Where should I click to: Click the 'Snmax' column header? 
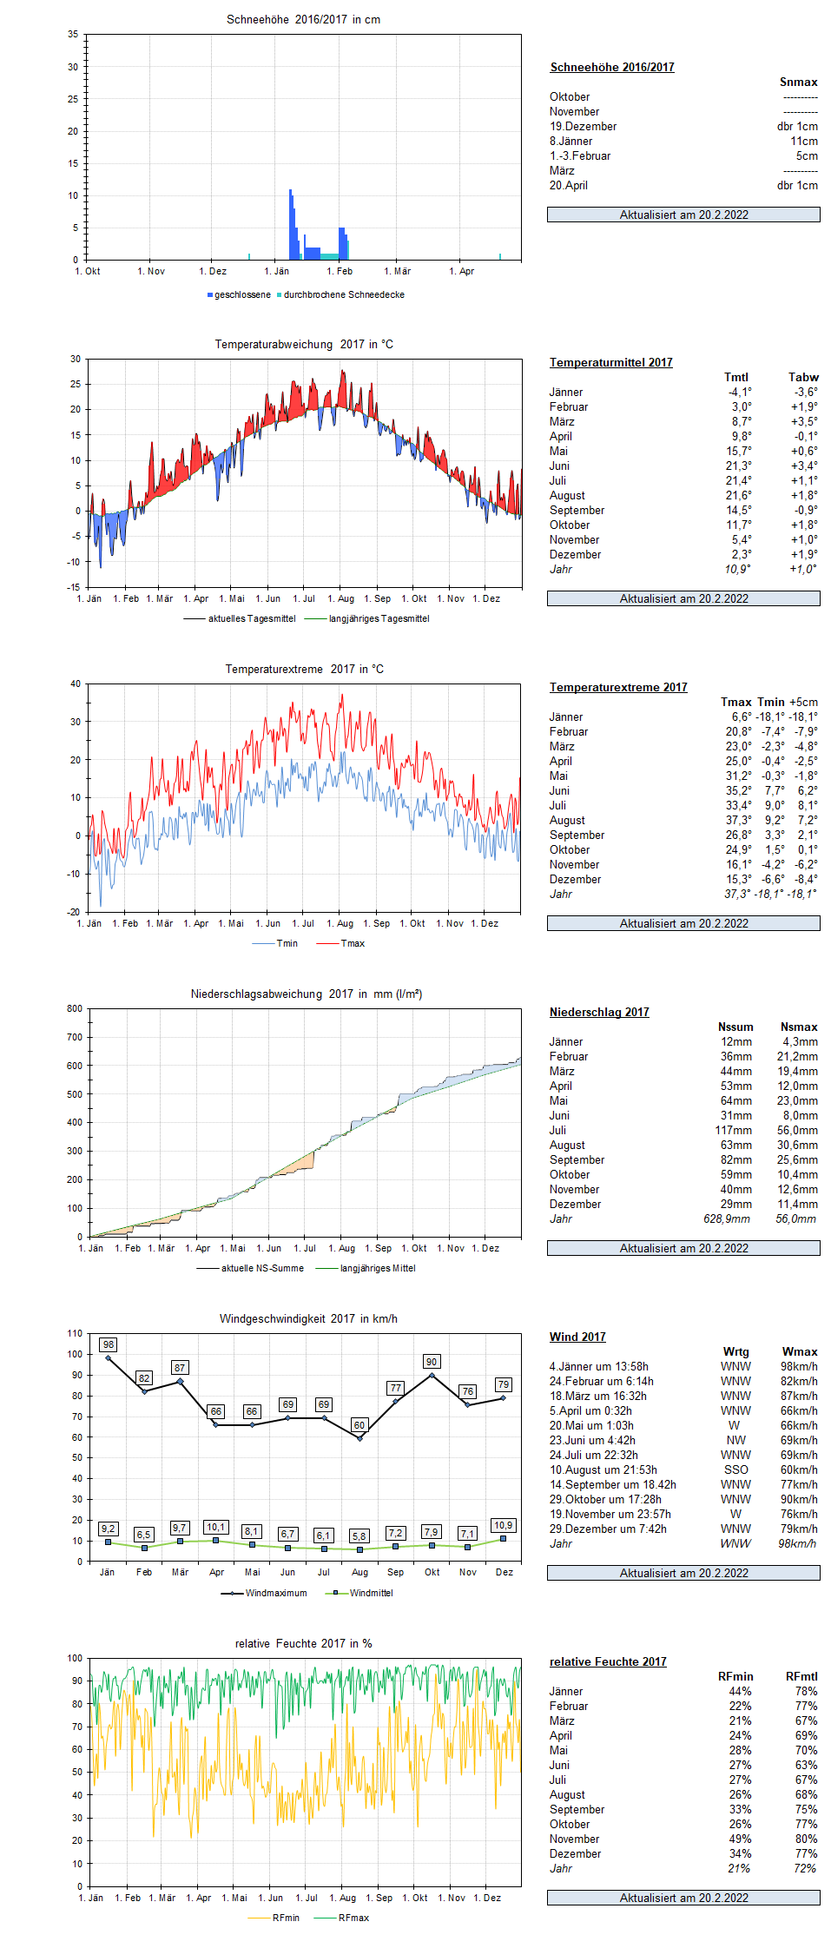pos(799,82)
